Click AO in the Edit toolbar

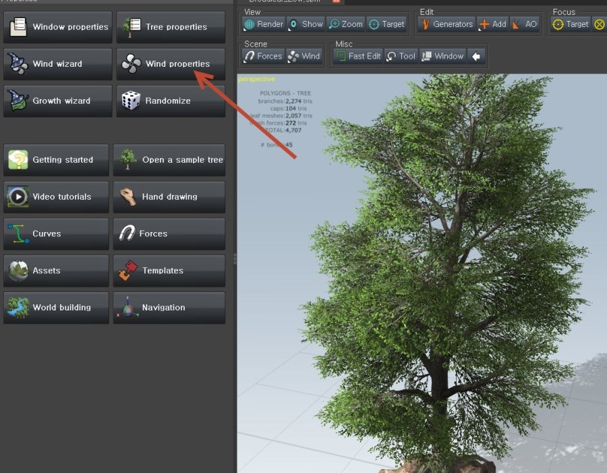(525, 24)
